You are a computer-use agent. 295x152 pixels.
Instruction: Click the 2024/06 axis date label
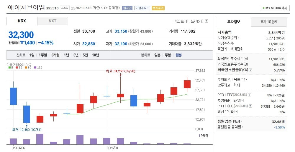19,148
